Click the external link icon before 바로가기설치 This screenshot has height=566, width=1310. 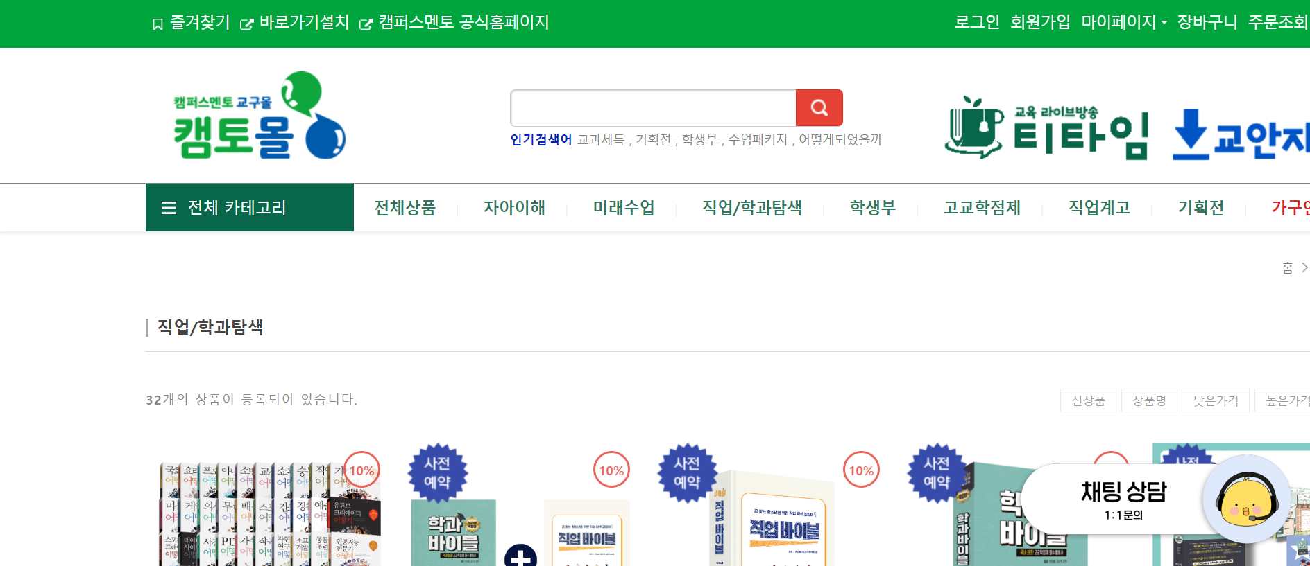pyautogui.click(x=246, y=24)
